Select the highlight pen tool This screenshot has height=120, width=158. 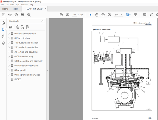(x=151, y=15)
